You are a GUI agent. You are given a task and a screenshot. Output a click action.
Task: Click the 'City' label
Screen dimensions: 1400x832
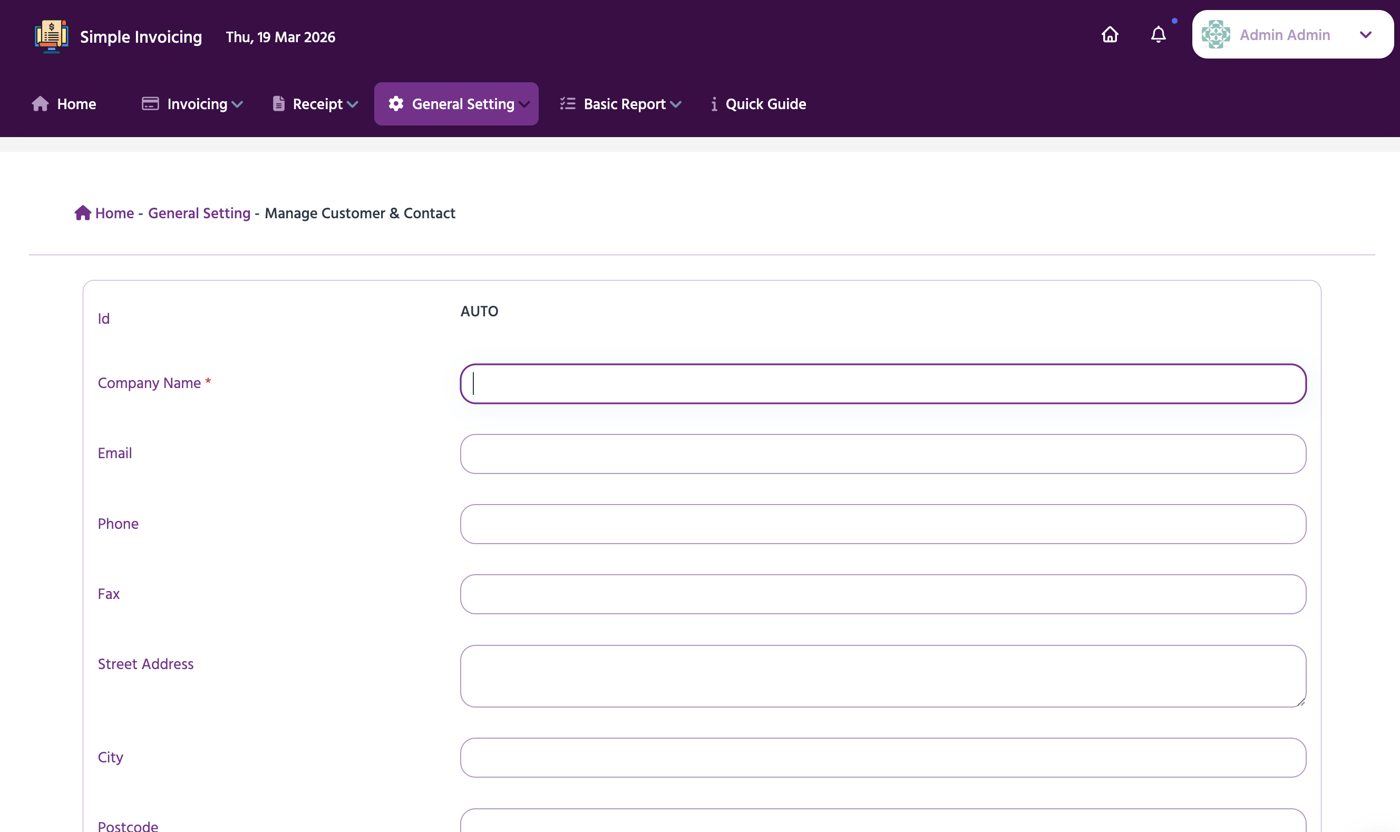[x=110, y=758]
